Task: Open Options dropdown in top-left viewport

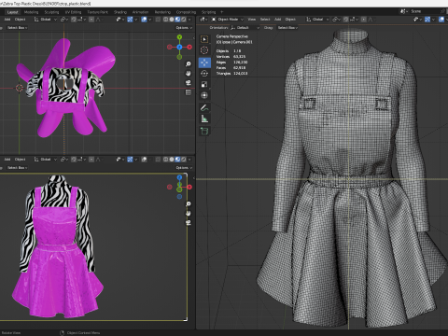Action: 184,28
